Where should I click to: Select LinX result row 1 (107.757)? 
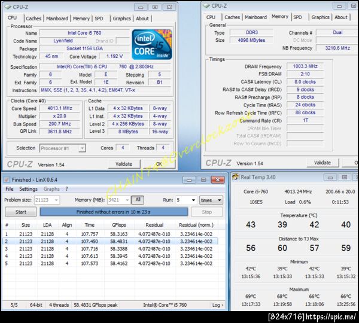[x=110, y=234]
